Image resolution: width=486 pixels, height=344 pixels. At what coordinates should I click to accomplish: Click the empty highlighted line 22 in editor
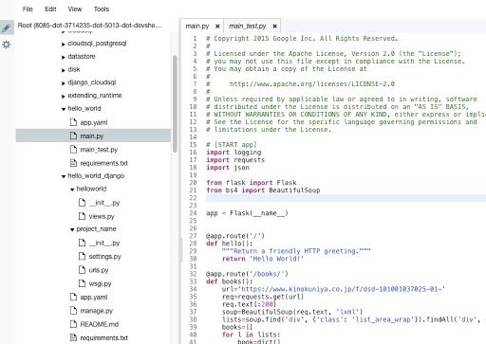(x=346, y=198)
